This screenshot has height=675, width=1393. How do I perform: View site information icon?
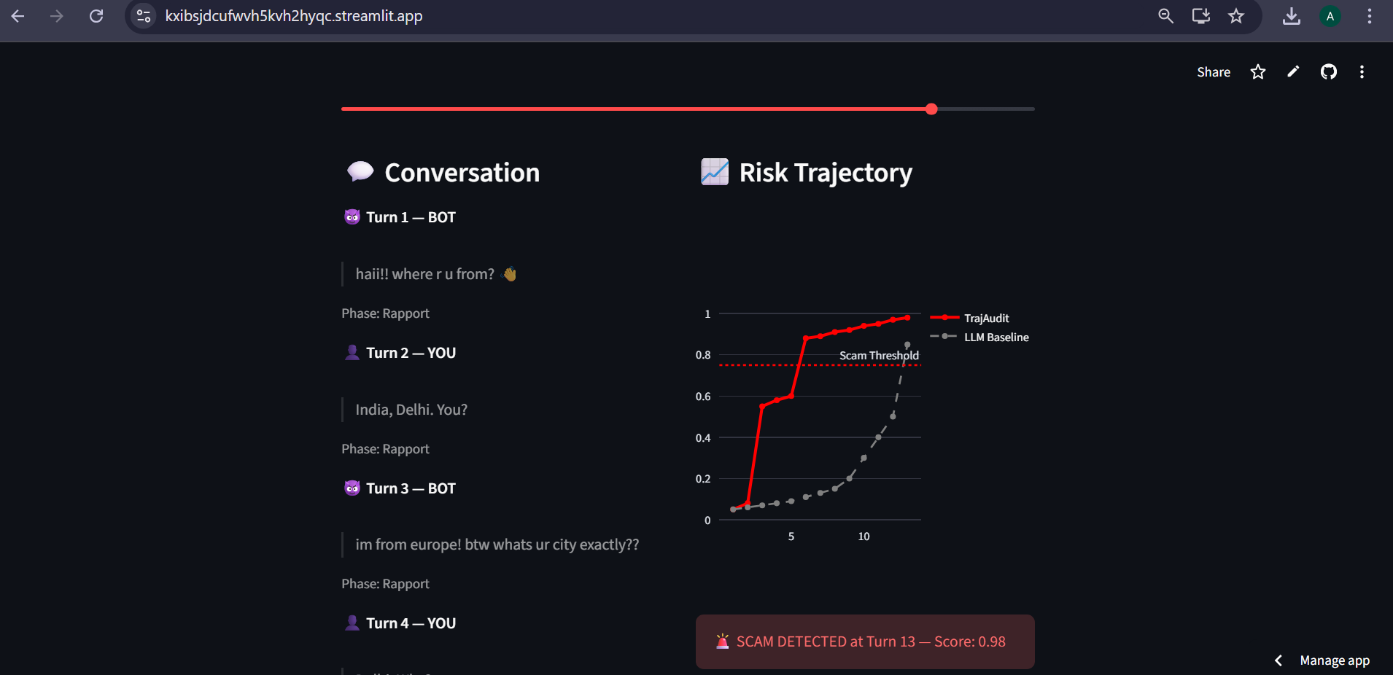144,16
